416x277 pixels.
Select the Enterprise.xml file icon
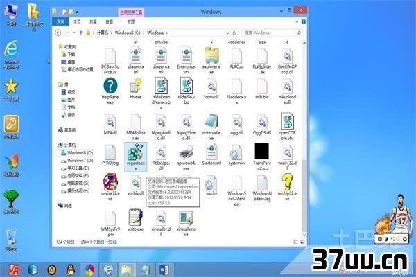click(187, 55)
